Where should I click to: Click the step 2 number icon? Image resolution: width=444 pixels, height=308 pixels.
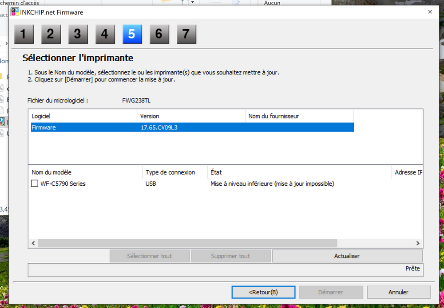click(x=51, y=34)
